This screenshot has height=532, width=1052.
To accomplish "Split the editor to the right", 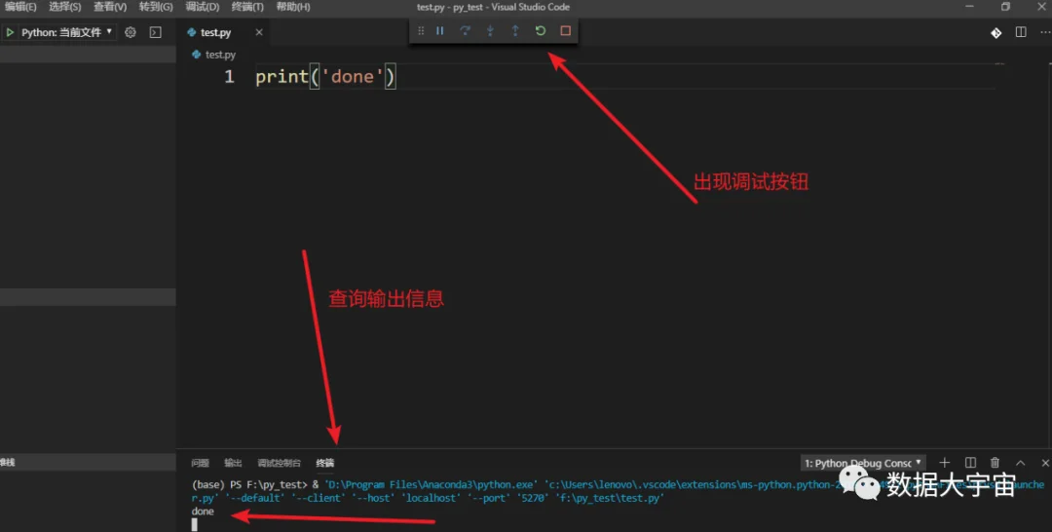I will [x=1021, y=32].
